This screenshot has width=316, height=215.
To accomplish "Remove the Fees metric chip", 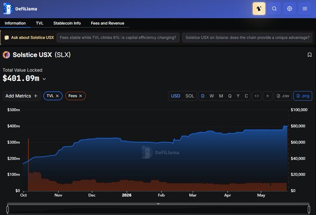I will pyautogui.click(x=80, y=96).
